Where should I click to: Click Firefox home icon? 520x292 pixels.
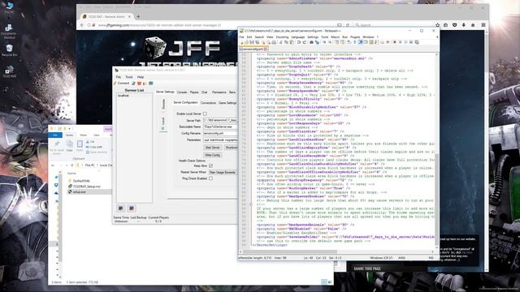tap(473, 25)
